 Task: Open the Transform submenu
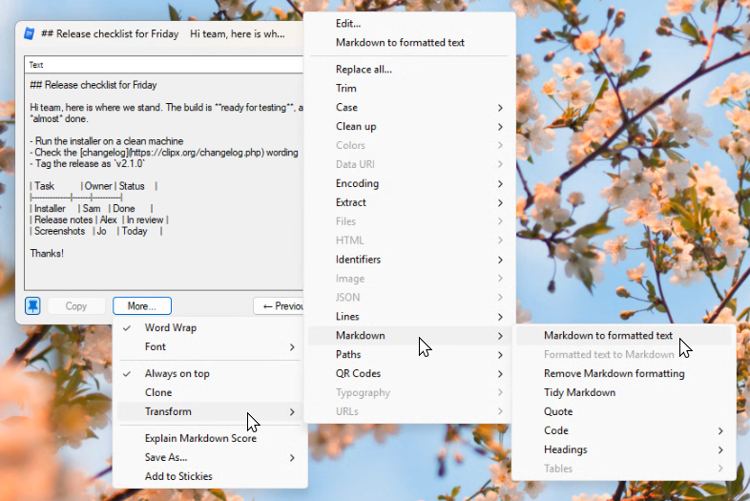210,411
